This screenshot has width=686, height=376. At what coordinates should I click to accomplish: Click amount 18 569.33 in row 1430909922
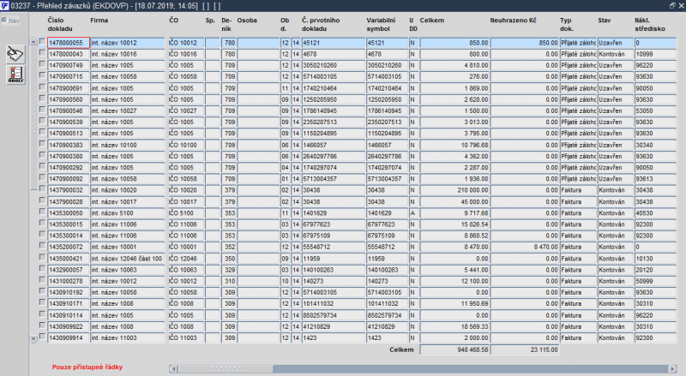pos(454,326)
